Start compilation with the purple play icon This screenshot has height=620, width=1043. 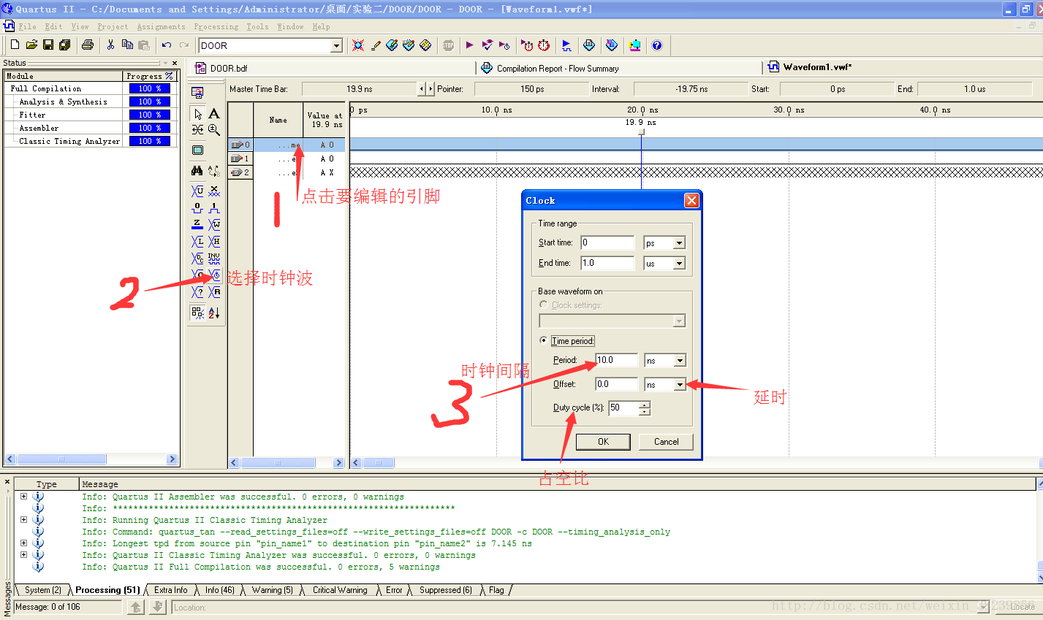(x=469, y=45)
